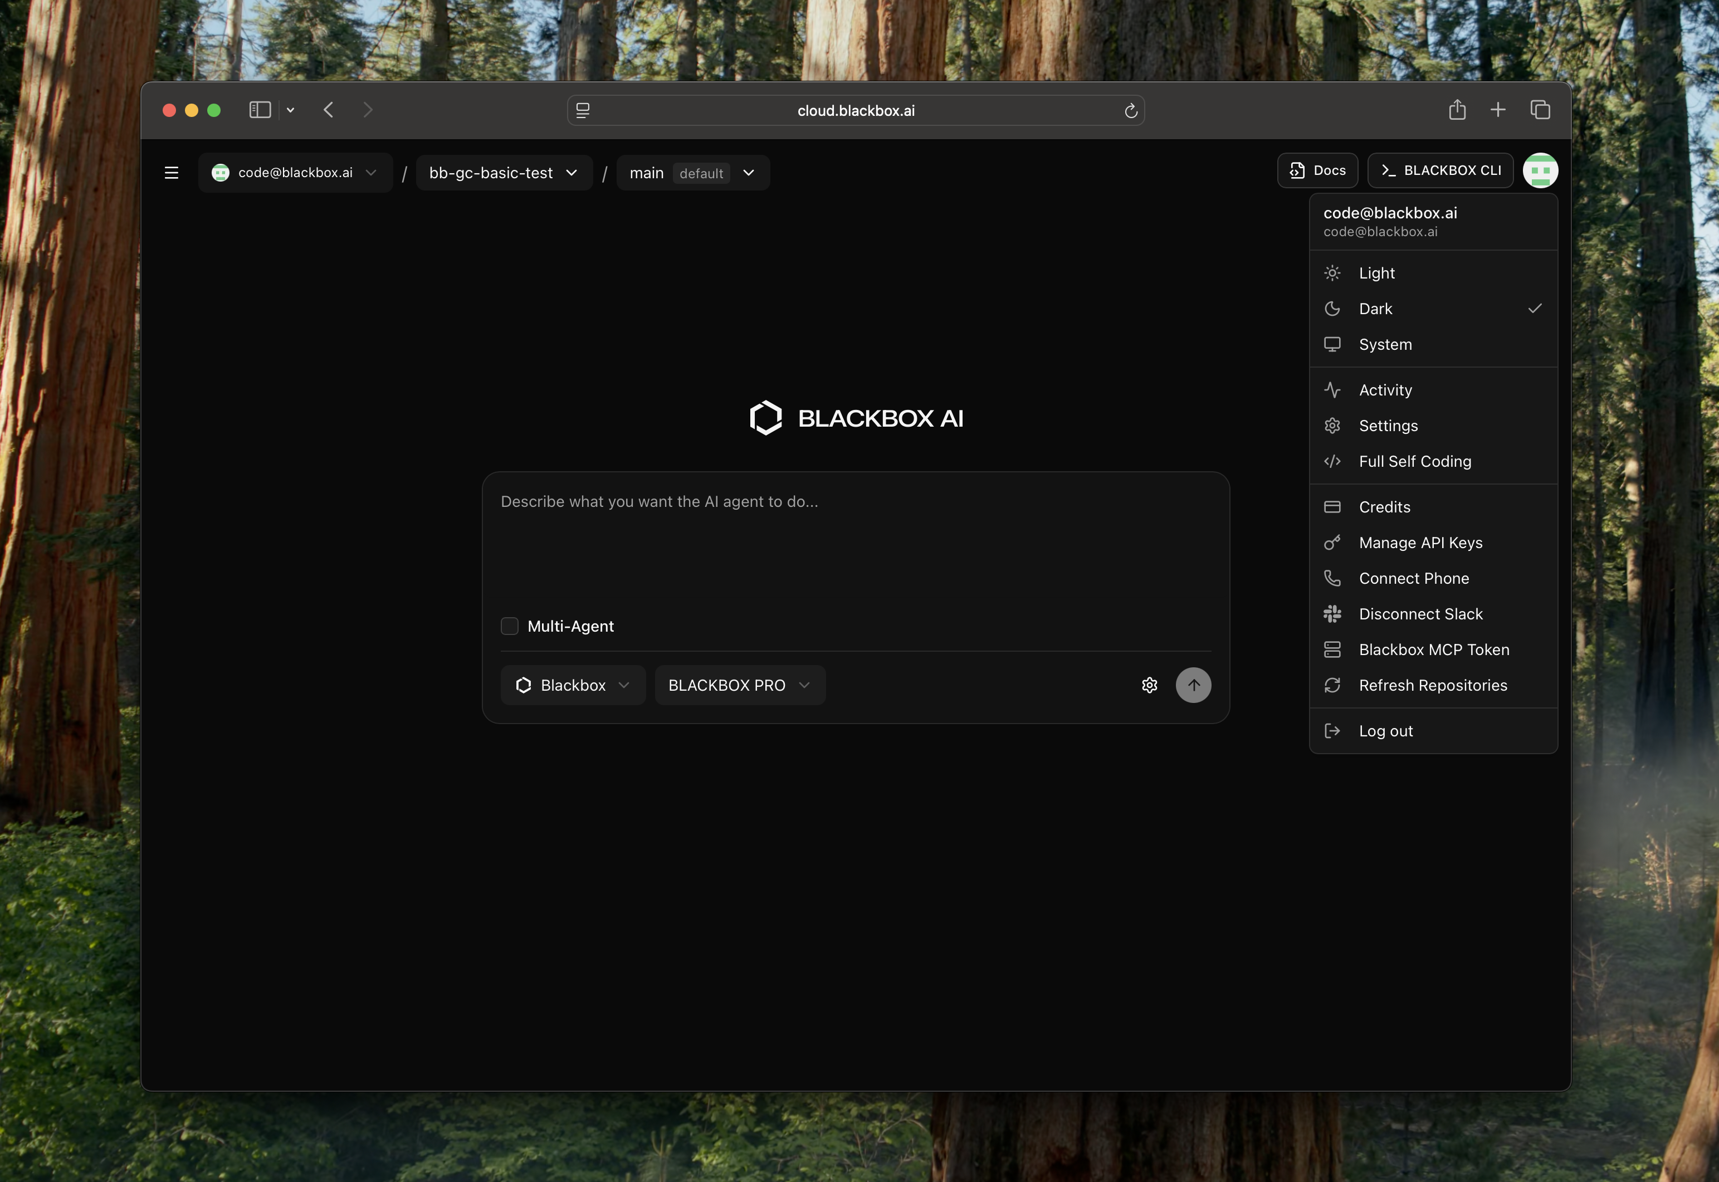Image resolution: width=1719 pixels, height=1182 pixels.
Task: Click the submit arrow button
Action: [x=1193, y=685]
